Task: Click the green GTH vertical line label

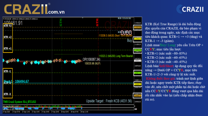Action: tap(61, 22)
